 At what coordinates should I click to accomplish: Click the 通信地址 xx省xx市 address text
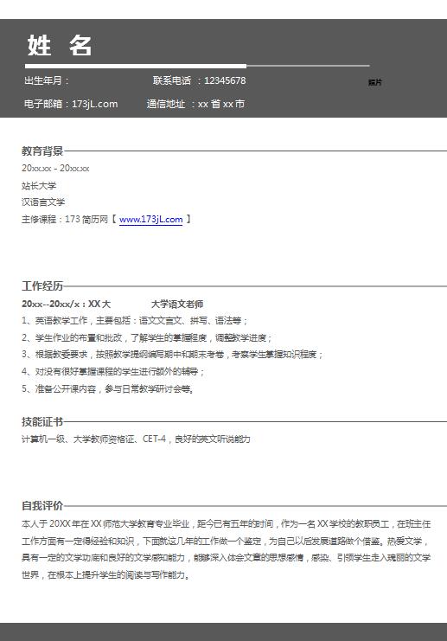[x=195, y=104]
